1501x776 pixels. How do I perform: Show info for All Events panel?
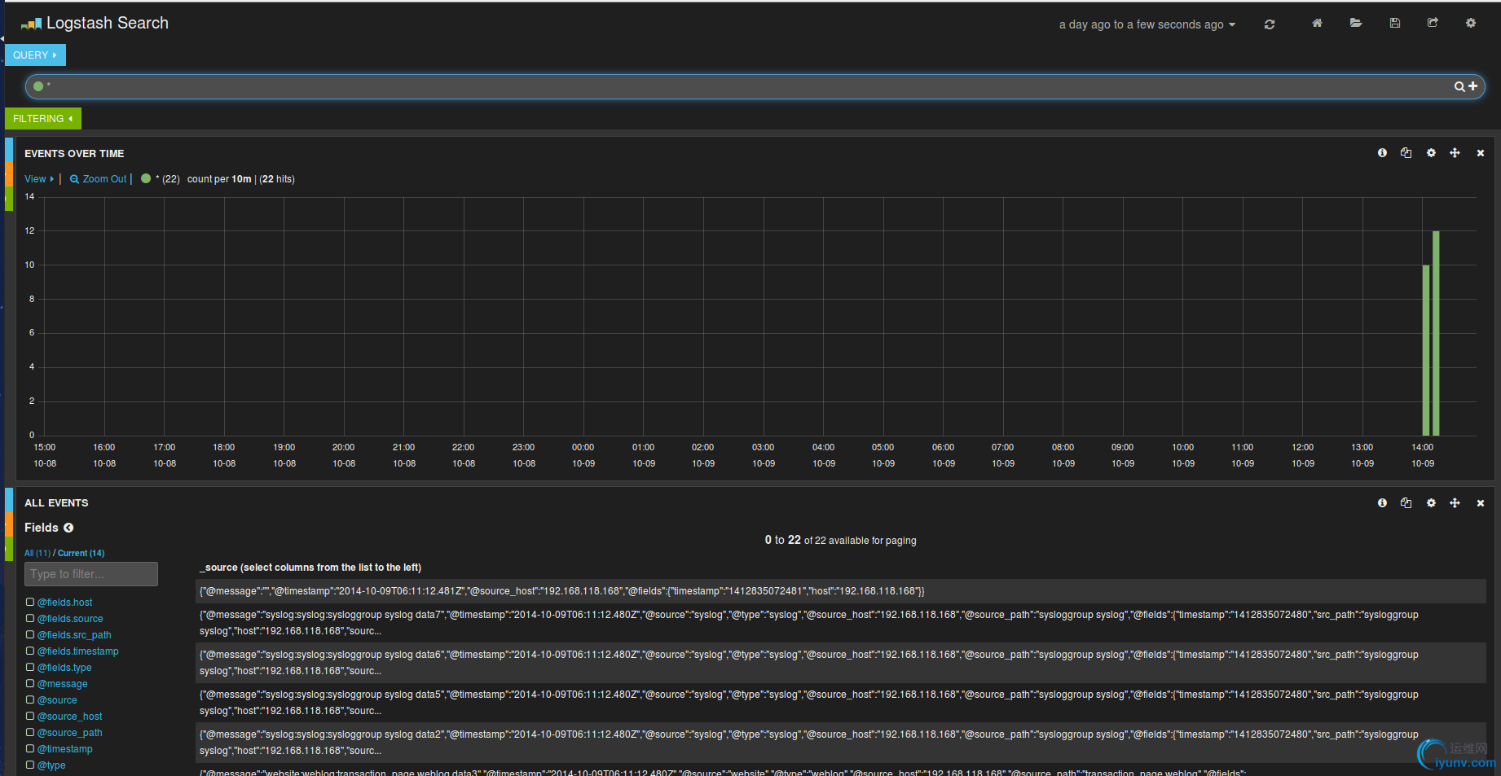[1382, 503]
